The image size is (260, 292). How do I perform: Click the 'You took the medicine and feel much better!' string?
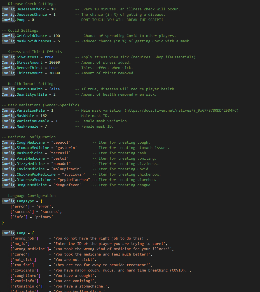(102, 254)
